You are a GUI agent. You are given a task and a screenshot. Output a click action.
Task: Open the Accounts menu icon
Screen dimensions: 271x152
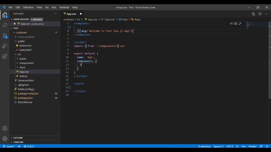pyautogui.click(x=5, y=128)
